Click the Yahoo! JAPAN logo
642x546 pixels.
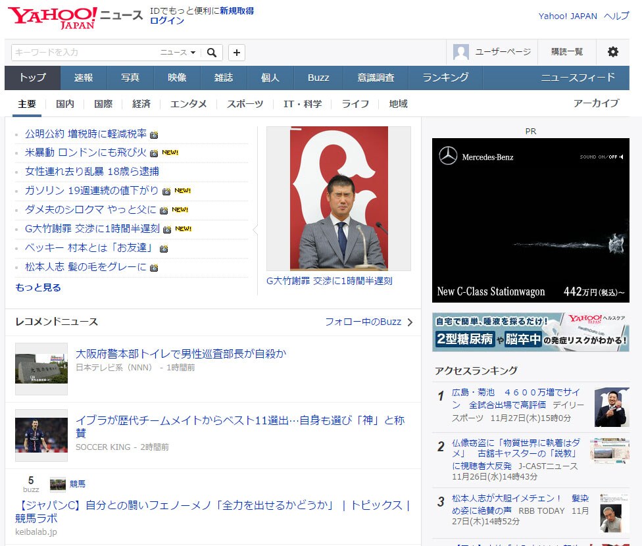coord(53,18)
